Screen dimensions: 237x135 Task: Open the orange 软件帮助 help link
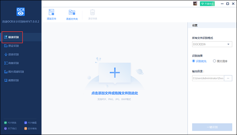click(30, 129)
